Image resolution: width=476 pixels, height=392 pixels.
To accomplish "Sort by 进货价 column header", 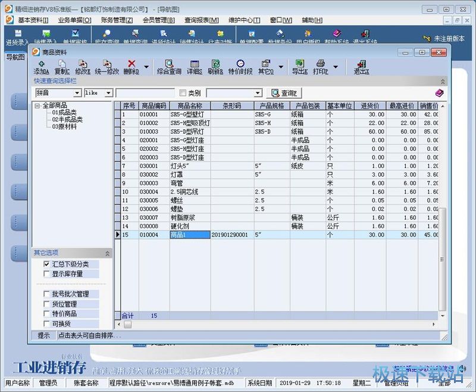I will pos(369,106).
